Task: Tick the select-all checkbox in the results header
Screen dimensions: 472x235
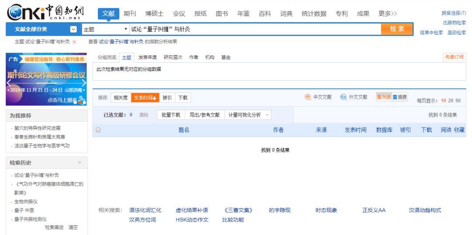Action: click(x=98, y=130)
